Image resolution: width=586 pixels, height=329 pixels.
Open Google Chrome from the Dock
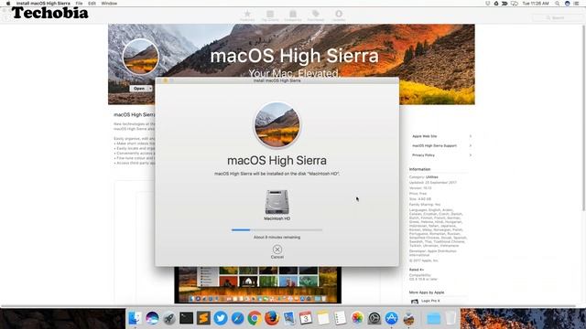tap(255, 318)
